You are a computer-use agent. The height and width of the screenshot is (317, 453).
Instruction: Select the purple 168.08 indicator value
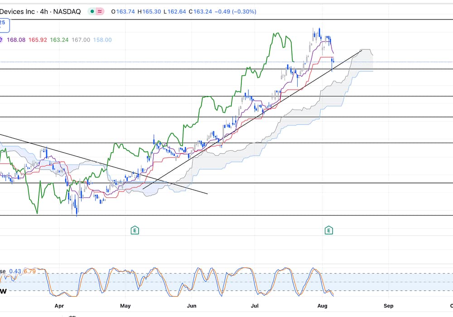16,40
